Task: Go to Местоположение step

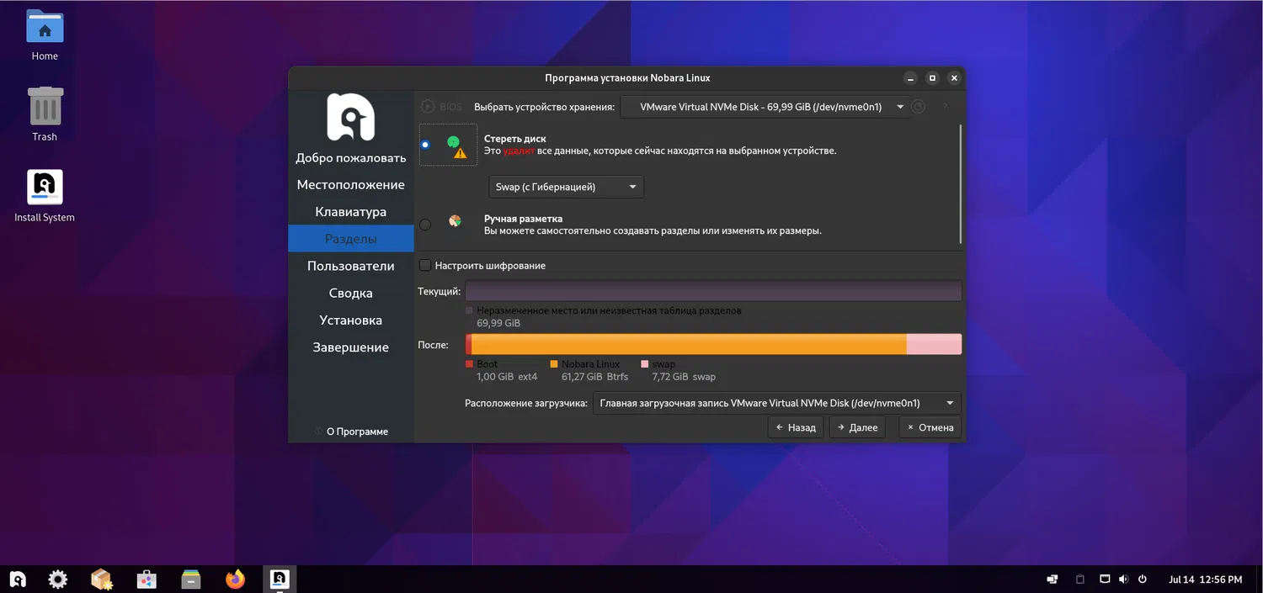Action: point(350,184)
